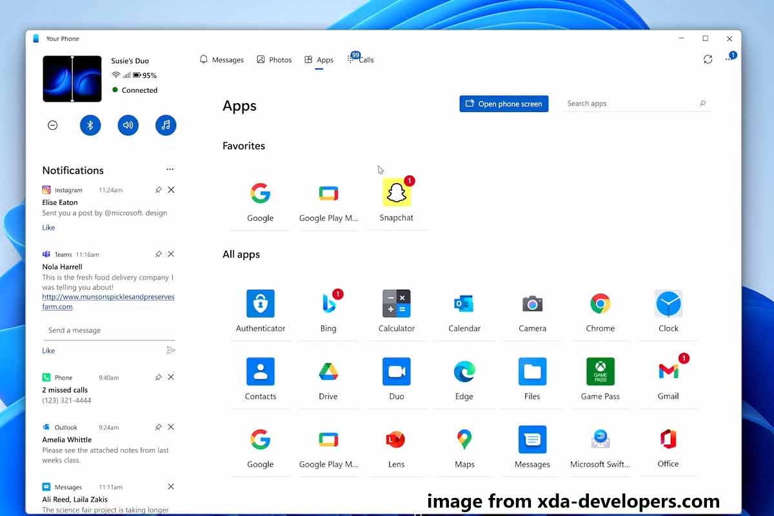This screenshot has height=516, width=774.
Task: Switch to the Calls tab
Action: (x=361, y=60)
